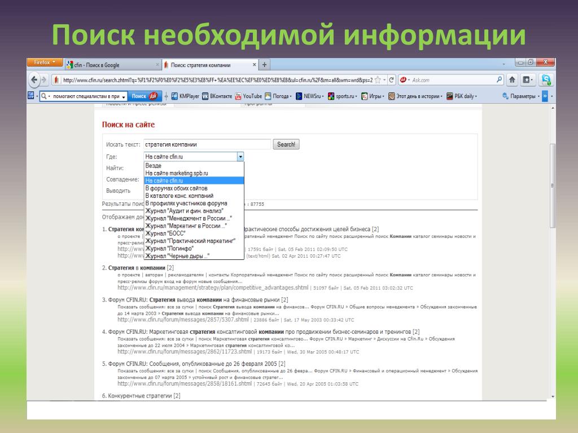This screenshot has height=433, width=578.
Task: Expand the toolbar search history dropdown arrow
Action: coord(124,96)
